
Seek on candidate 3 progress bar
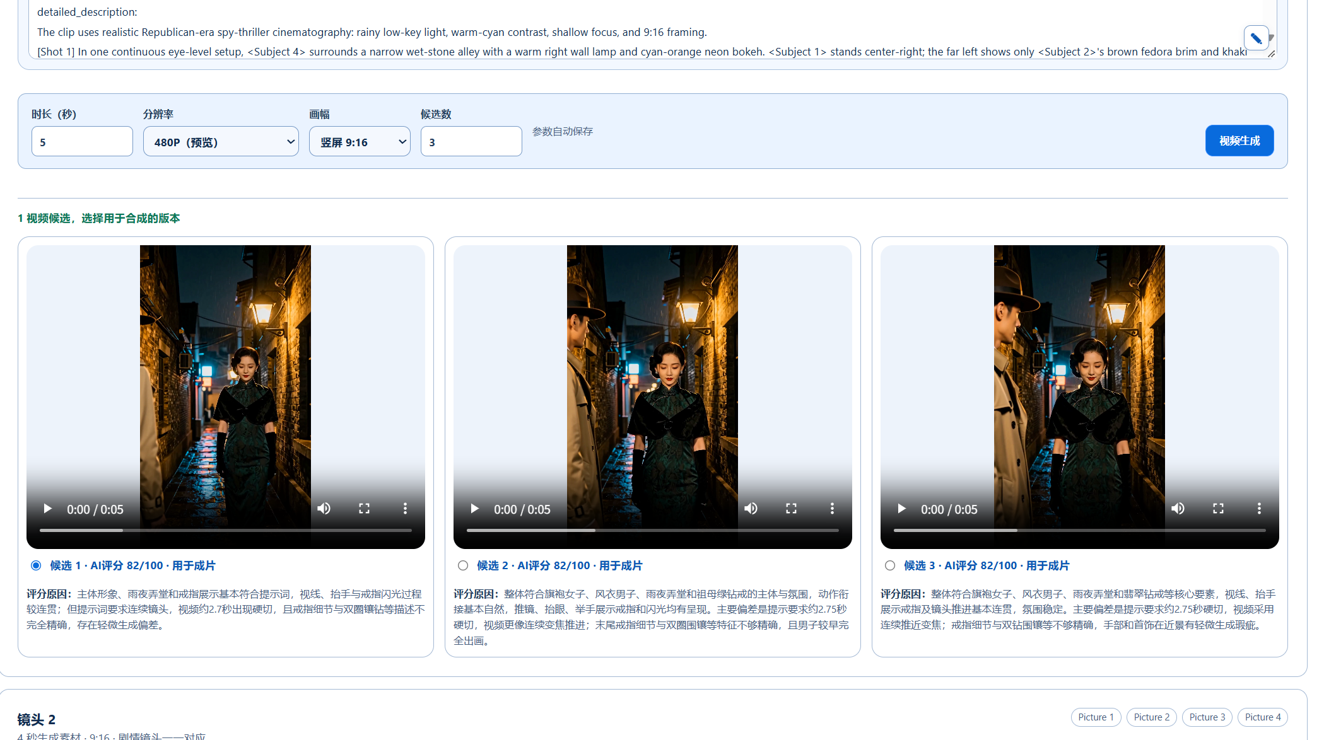1079,531
